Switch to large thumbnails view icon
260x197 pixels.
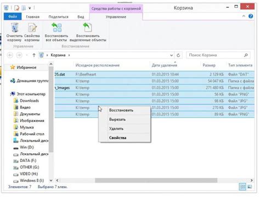click(x=250, y=187)
